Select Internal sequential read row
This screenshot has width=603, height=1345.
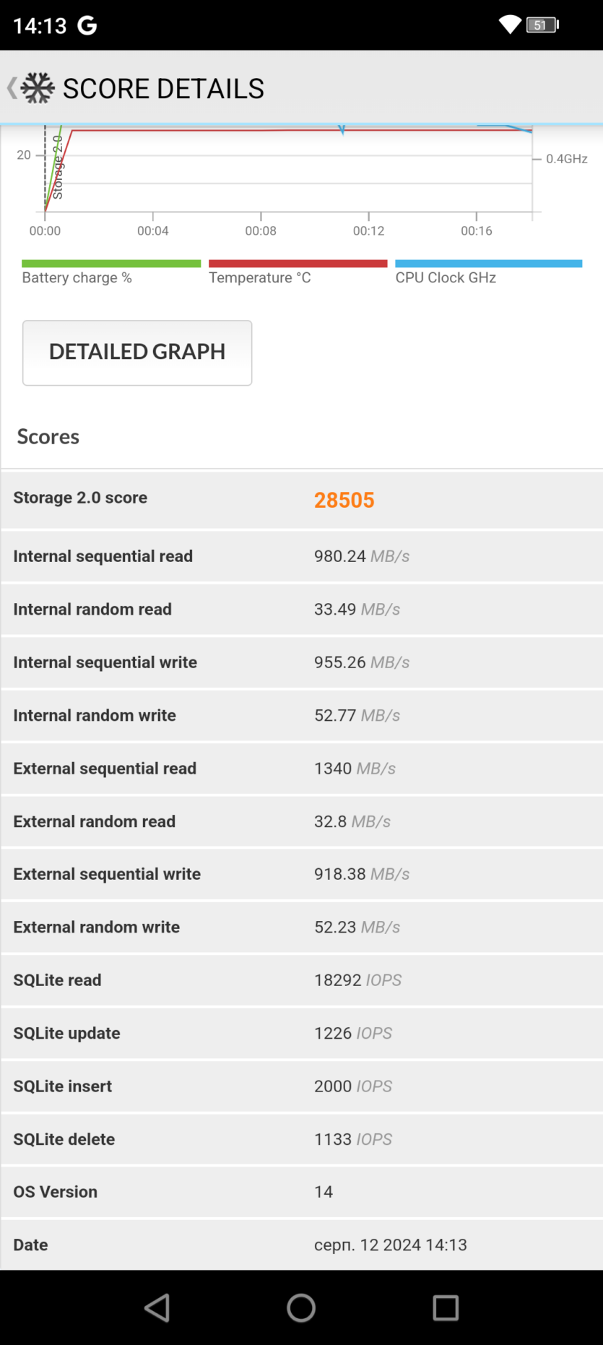(x=302, y=556)
